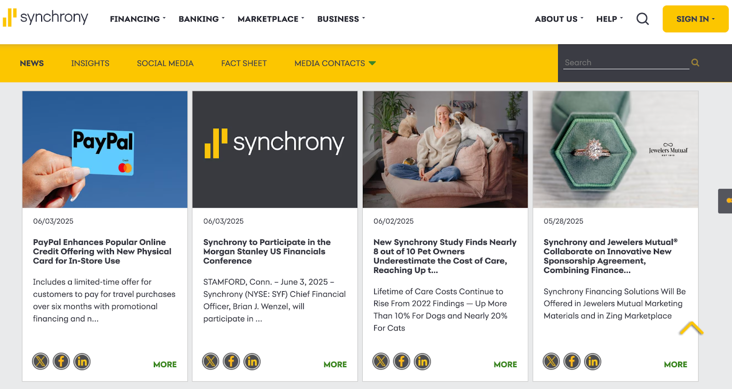The width and height of the screenshot is (732, 389).
Task: Select the News tab
Action: [32, 63]
